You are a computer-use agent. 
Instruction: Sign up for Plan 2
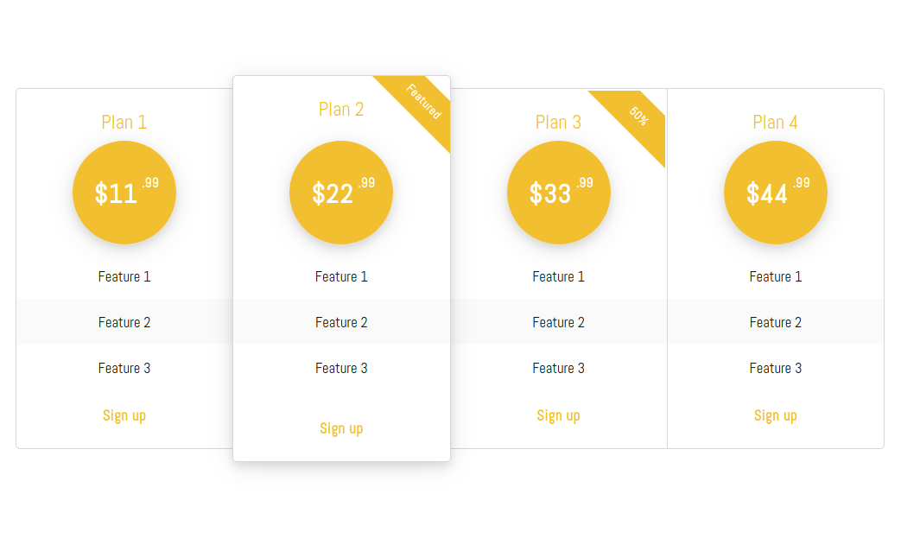tap(341, 429)
